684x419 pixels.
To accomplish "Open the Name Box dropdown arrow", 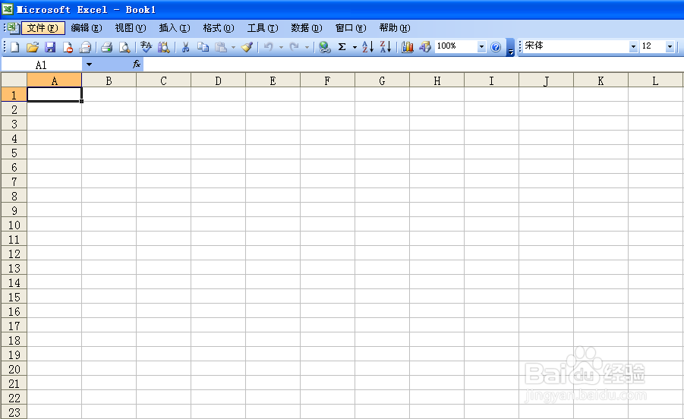I will (x=89, y=65).
